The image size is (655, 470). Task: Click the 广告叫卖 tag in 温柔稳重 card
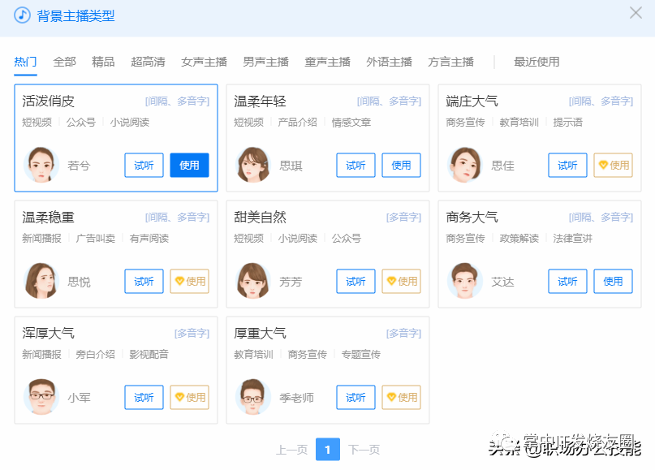(x=95, y=239)
